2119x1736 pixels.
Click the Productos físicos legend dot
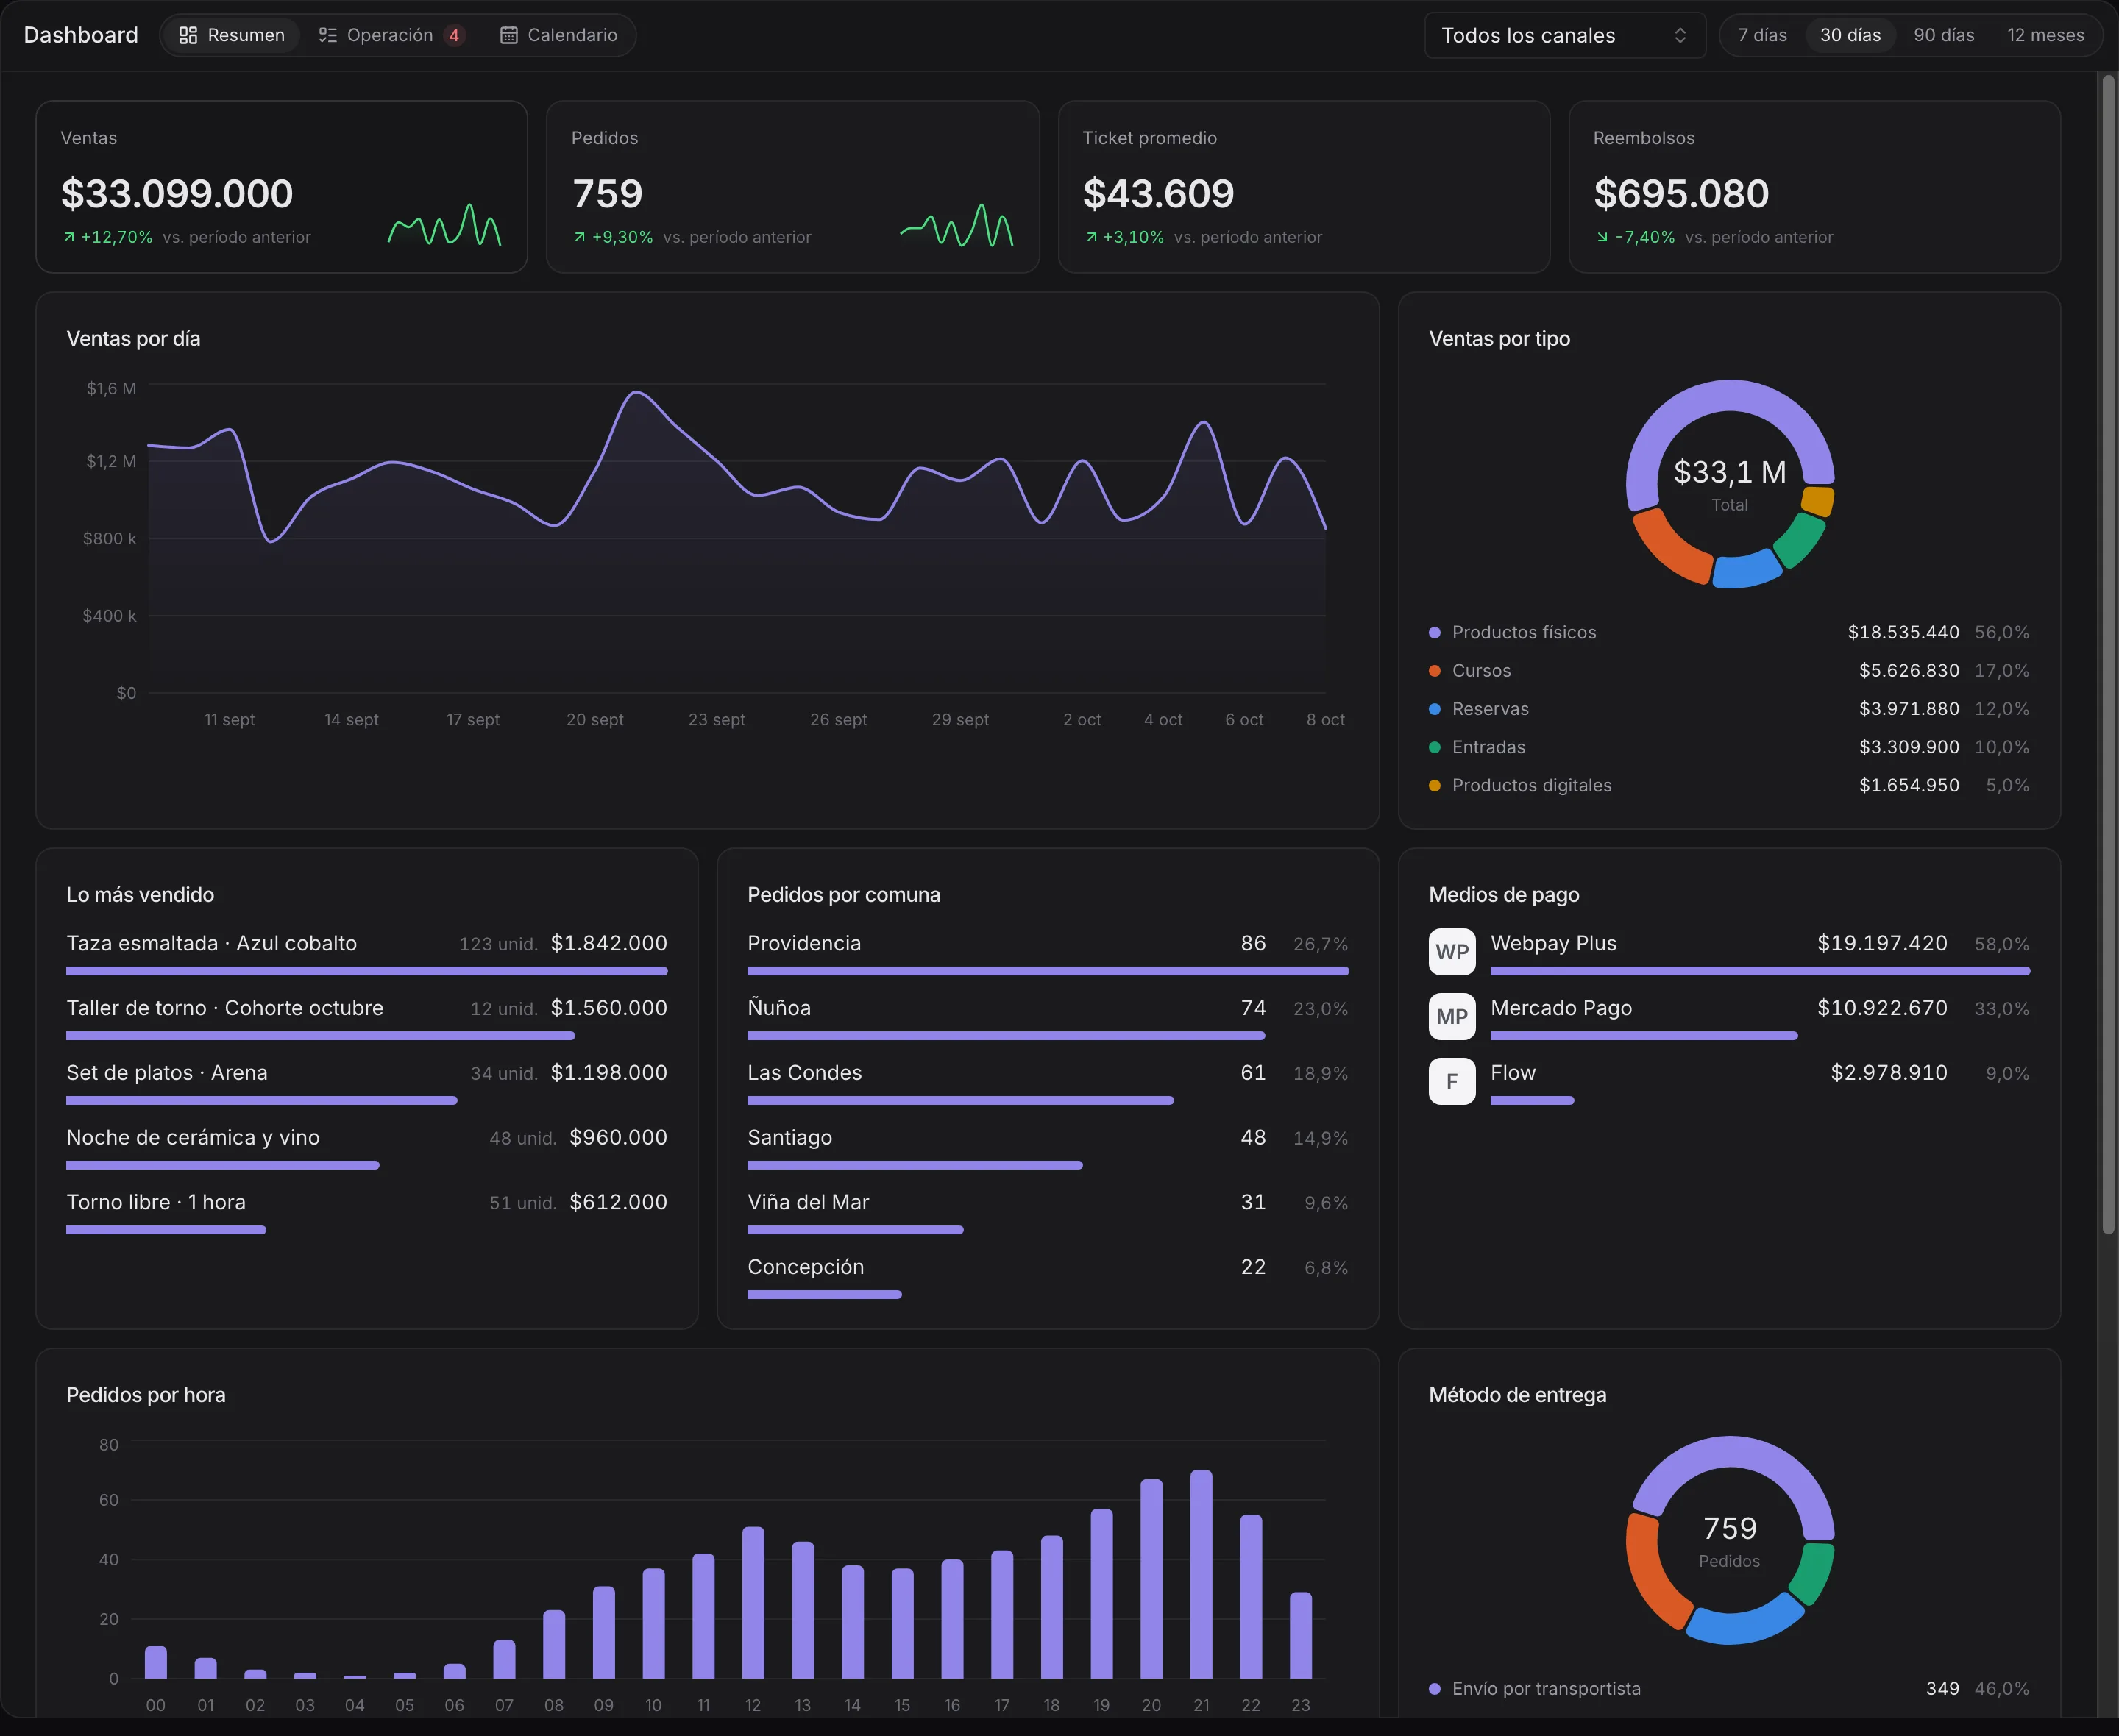tap(1435, 632)
